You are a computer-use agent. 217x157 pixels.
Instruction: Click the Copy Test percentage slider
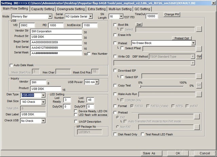[x=162, y=86]
